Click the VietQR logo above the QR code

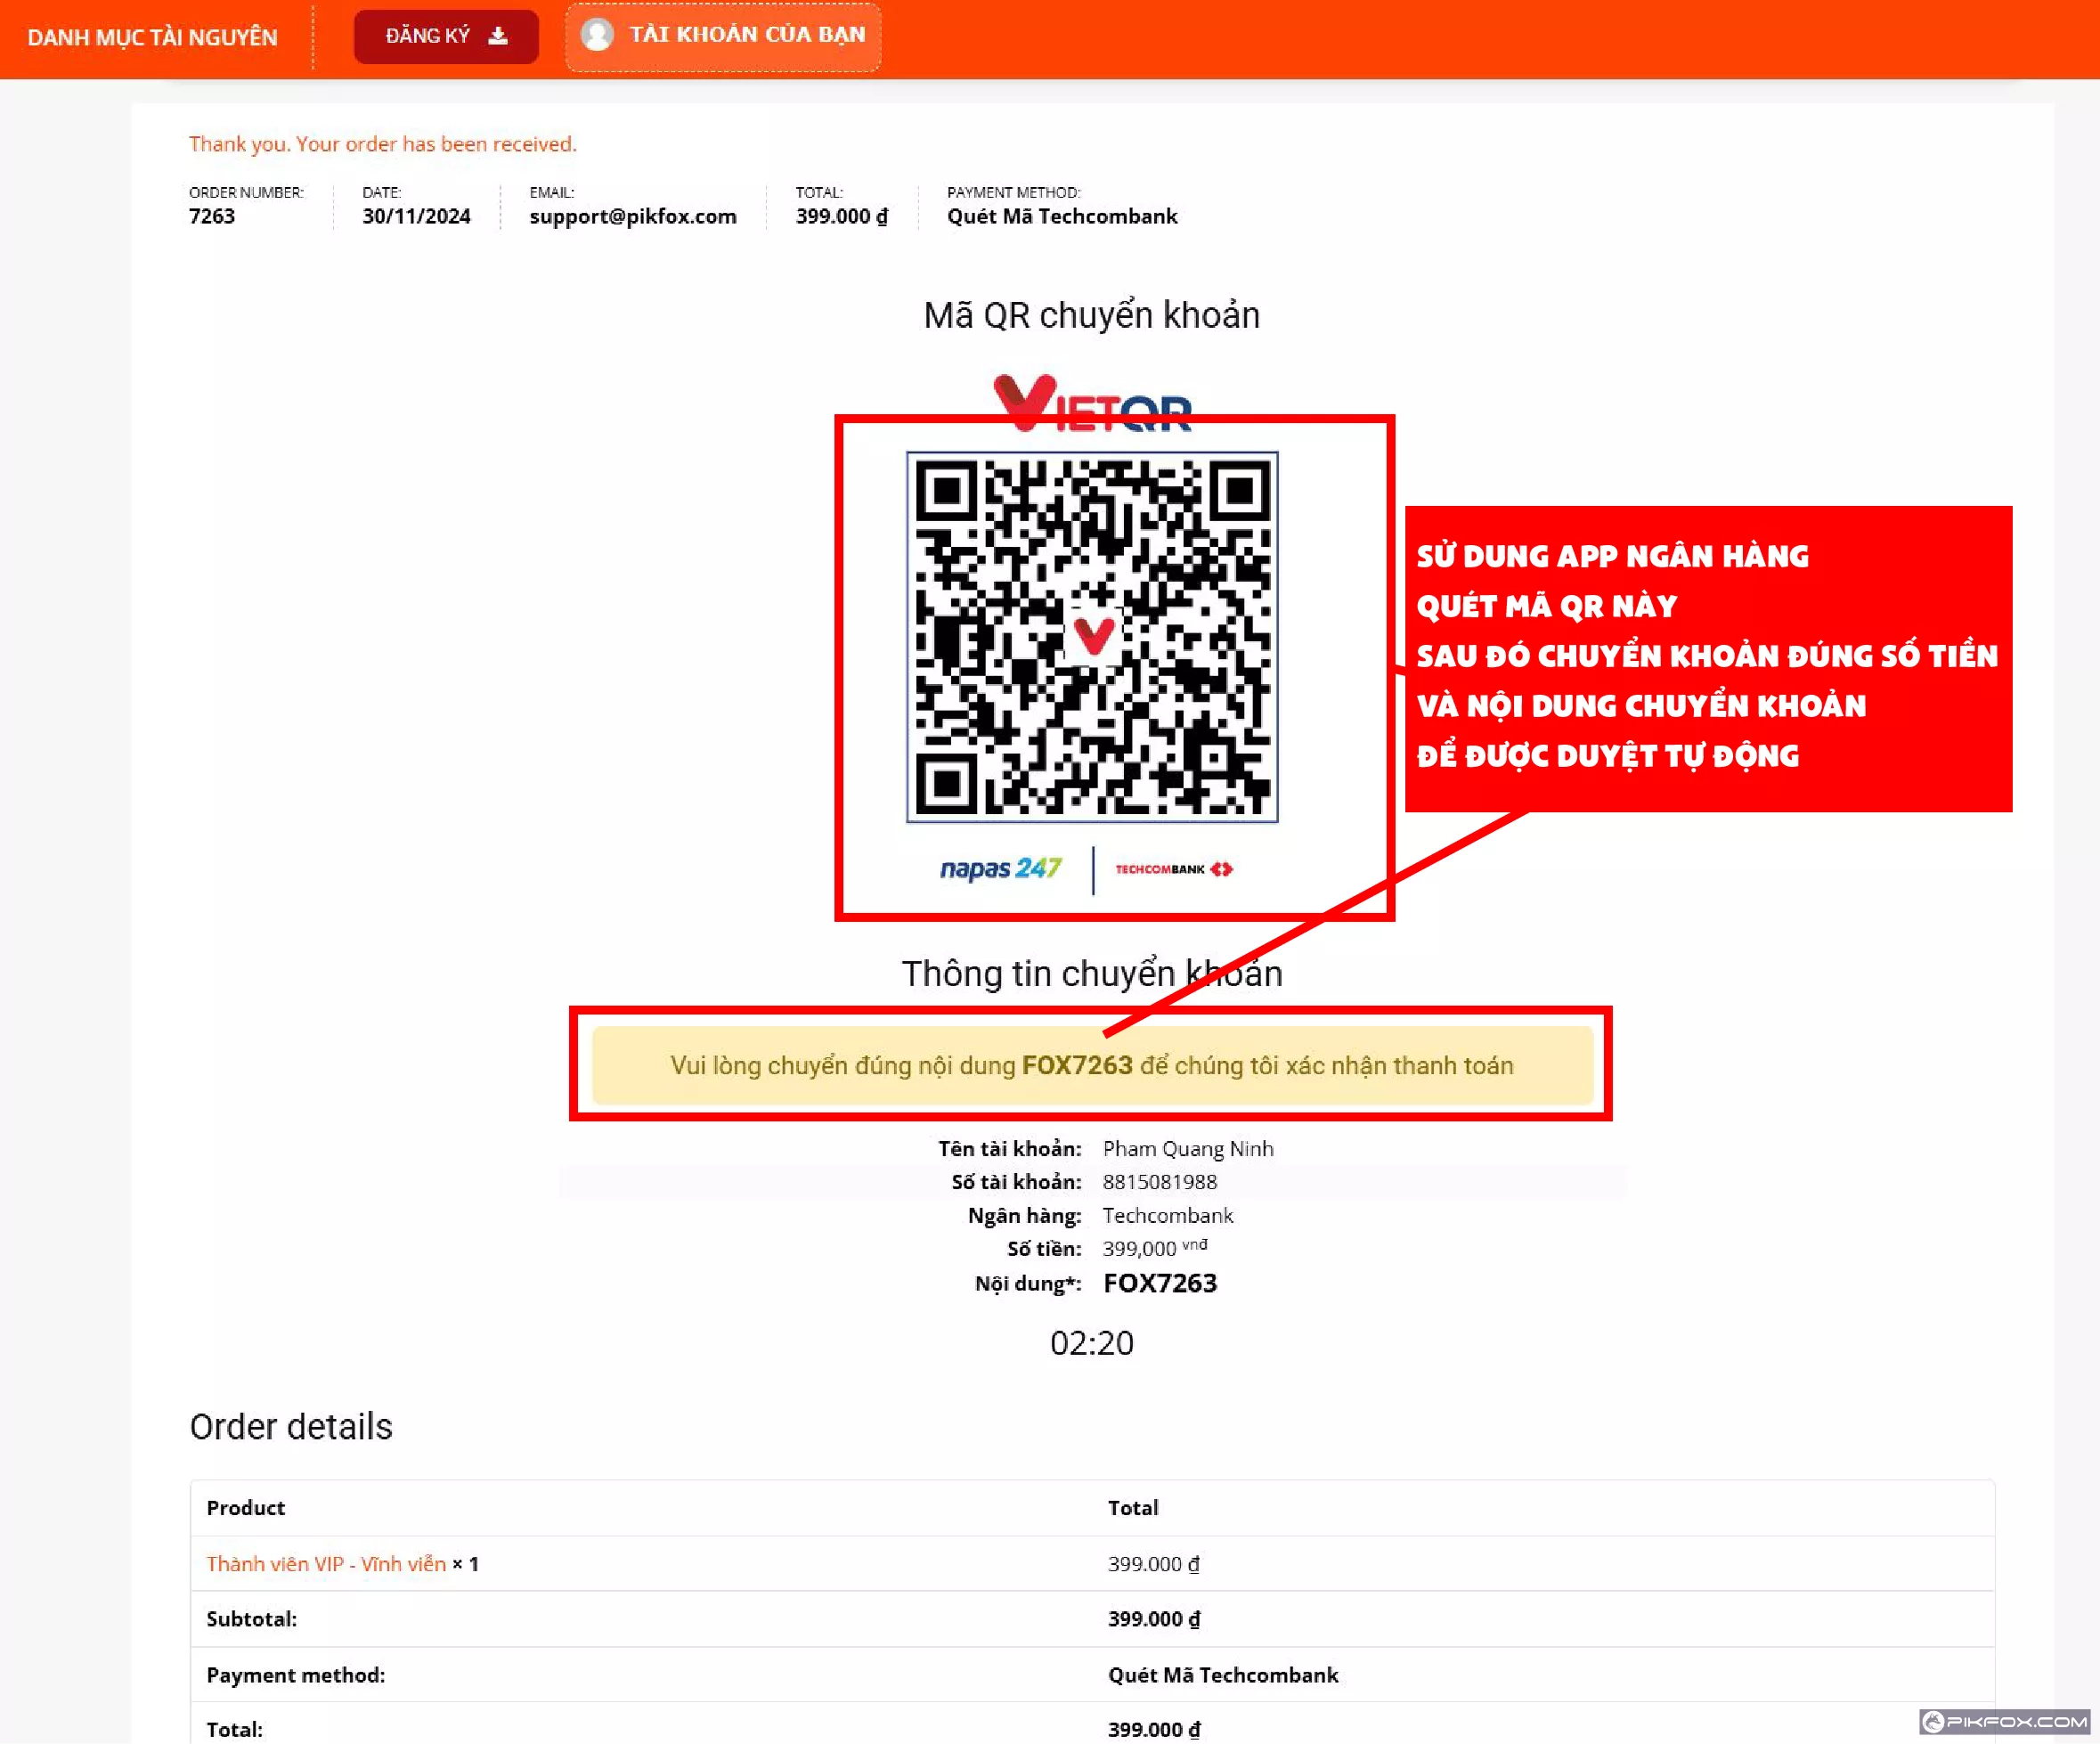1092,404
